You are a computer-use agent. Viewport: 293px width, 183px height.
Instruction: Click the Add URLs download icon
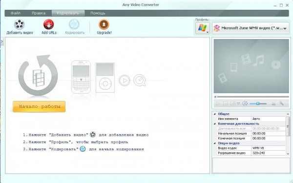tap(48, 24)
